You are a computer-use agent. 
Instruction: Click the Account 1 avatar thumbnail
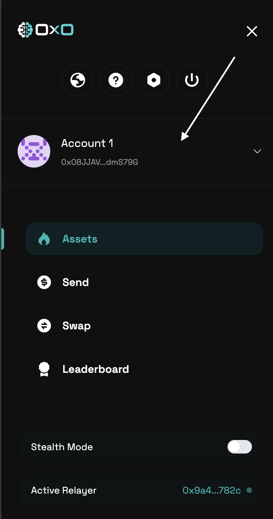point(34,151)
